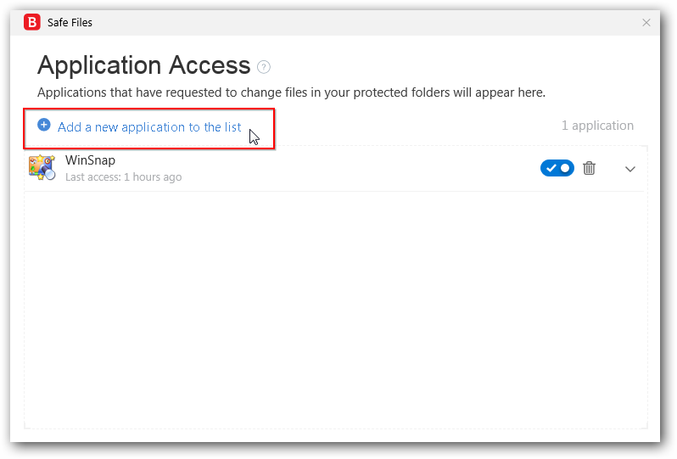Close the Safe Files window
Viewport: 677px width, 459px height.
coord(646,23)
